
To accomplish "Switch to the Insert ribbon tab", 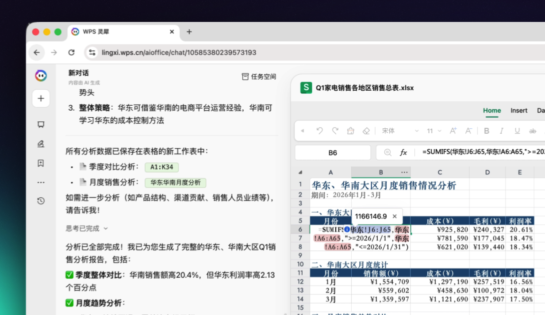I will click(x=519, y=111).
